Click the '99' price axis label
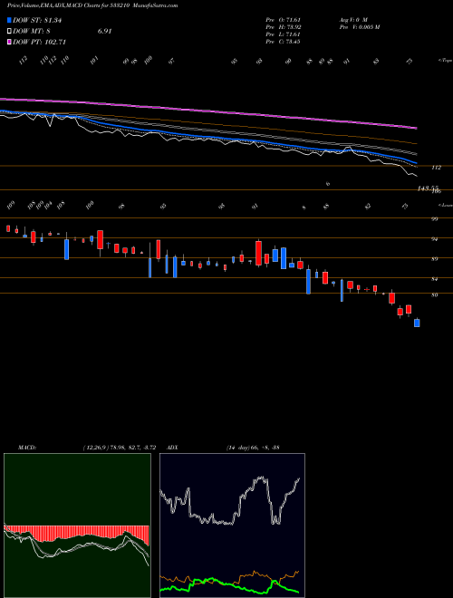453x598 pixels. [x=434, y=219]
